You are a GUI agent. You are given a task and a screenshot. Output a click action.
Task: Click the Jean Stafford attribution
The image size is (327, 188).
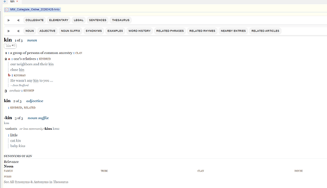[x=19, y=85]
